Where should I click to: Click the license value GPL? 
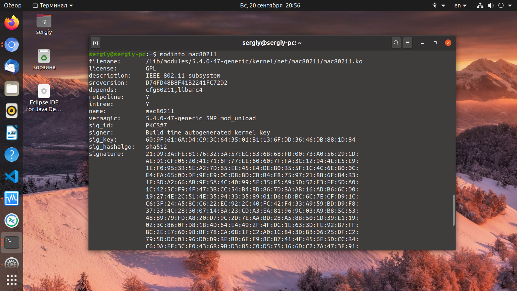[151, 69]
